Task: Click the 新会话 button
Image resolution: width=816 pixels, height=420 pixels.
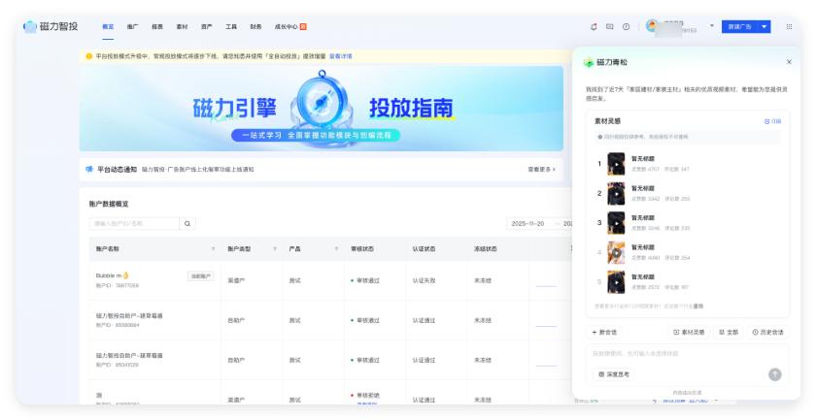Action: click(x=604, y=332)
